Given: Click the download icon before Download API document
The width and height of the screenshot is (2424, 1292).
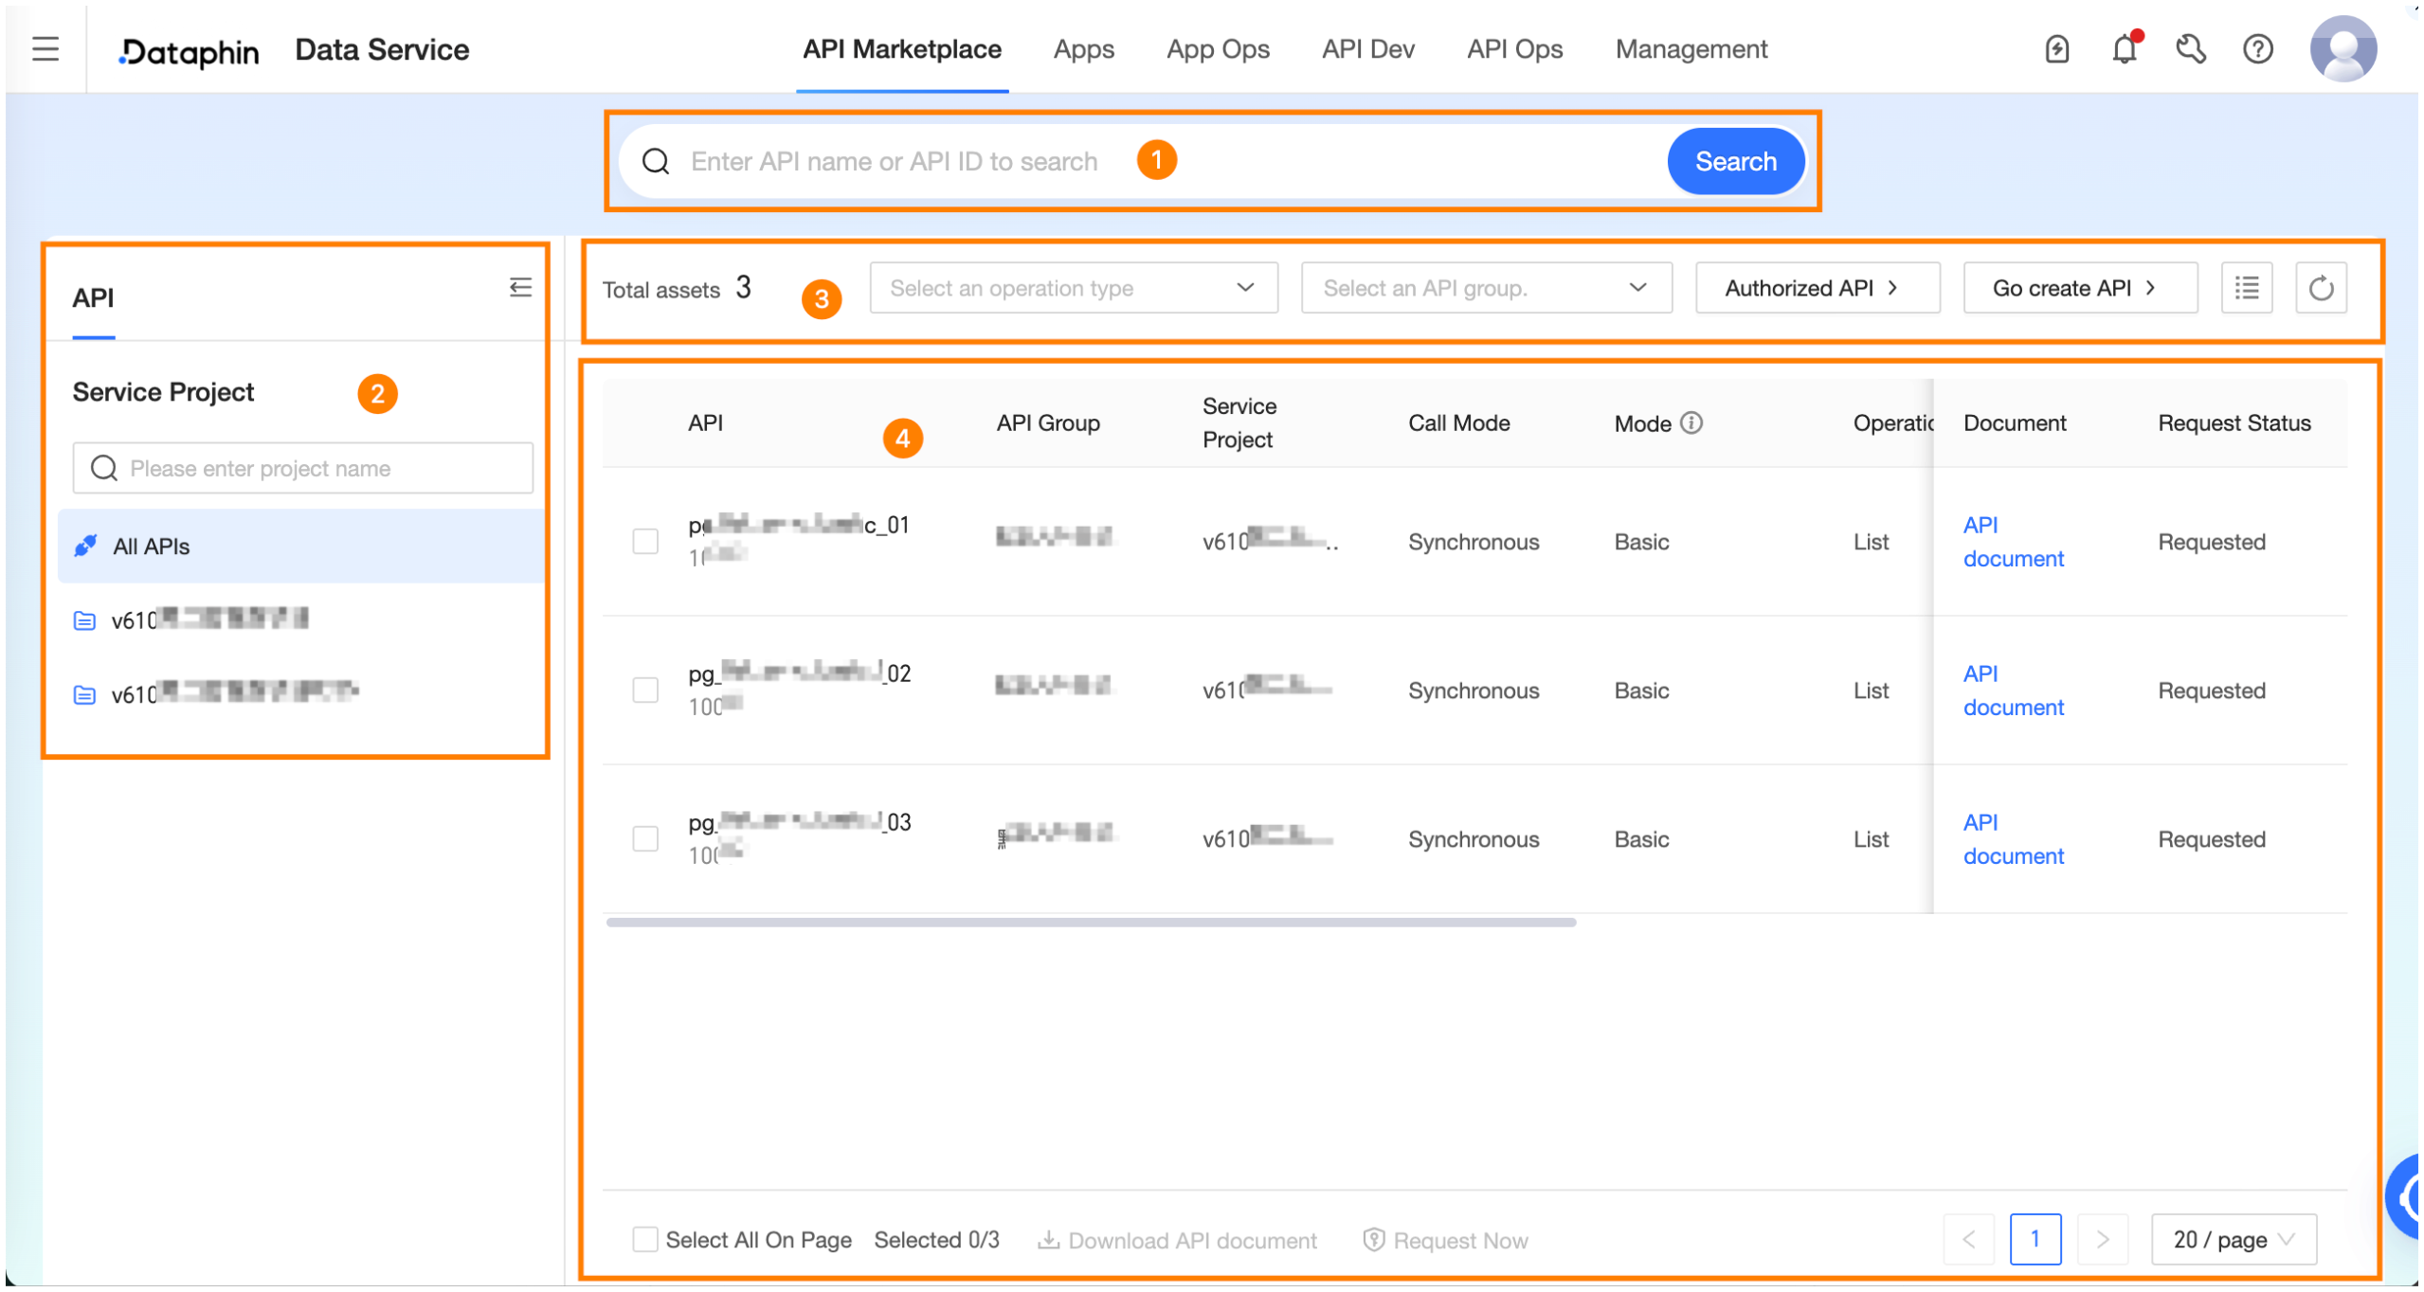Looking at the screenshot, I should 1049,1241.
